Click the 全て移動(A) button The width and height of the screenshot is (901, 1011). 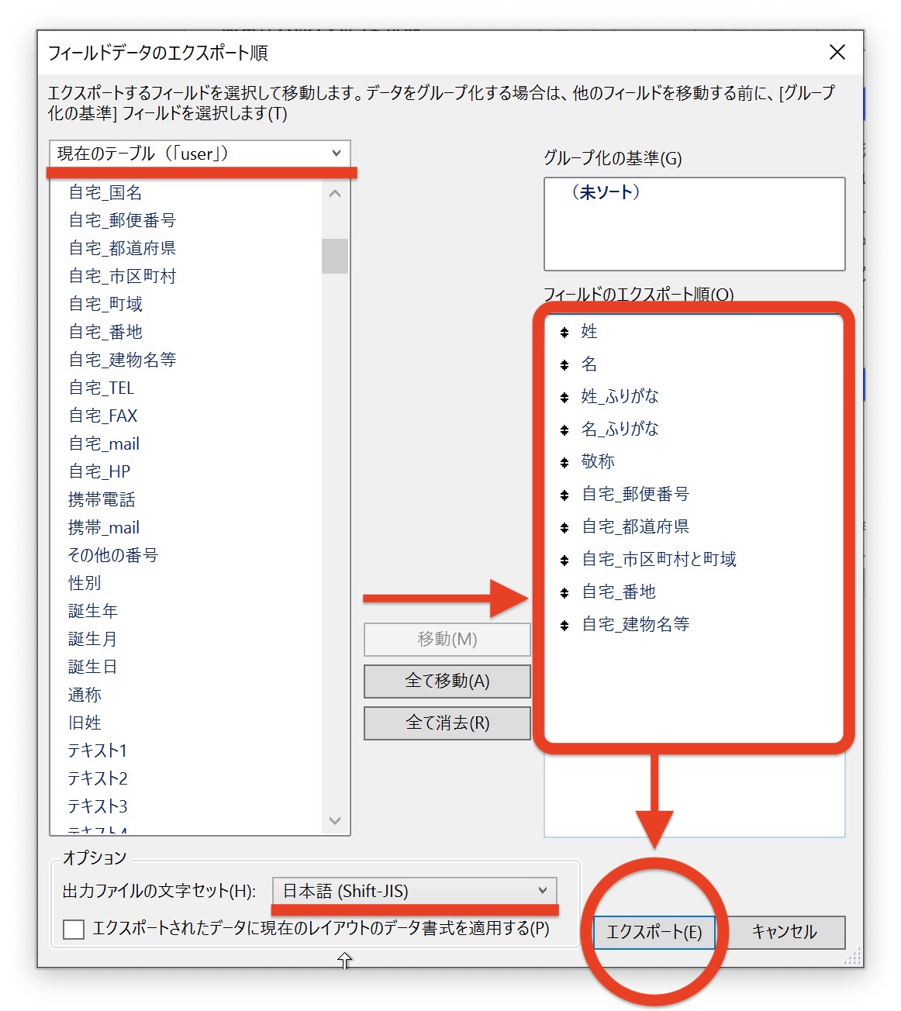[447, 681]
